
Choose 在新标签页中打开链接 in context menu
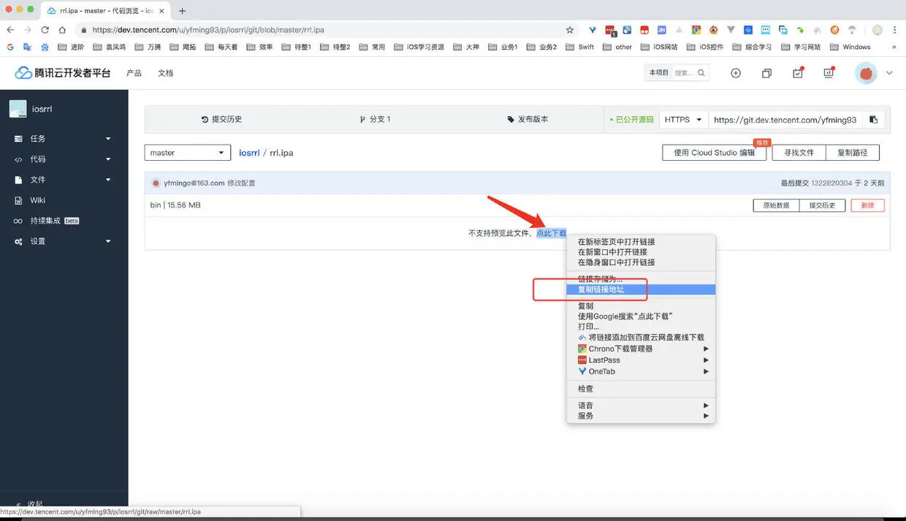tap(641, 242)
